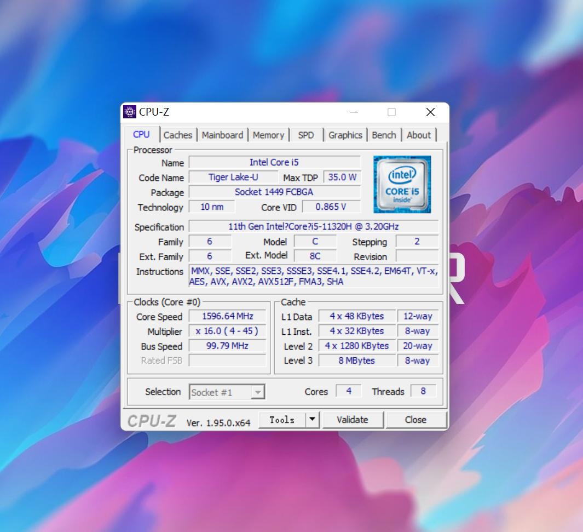Click the Validate button

(353, 420)
